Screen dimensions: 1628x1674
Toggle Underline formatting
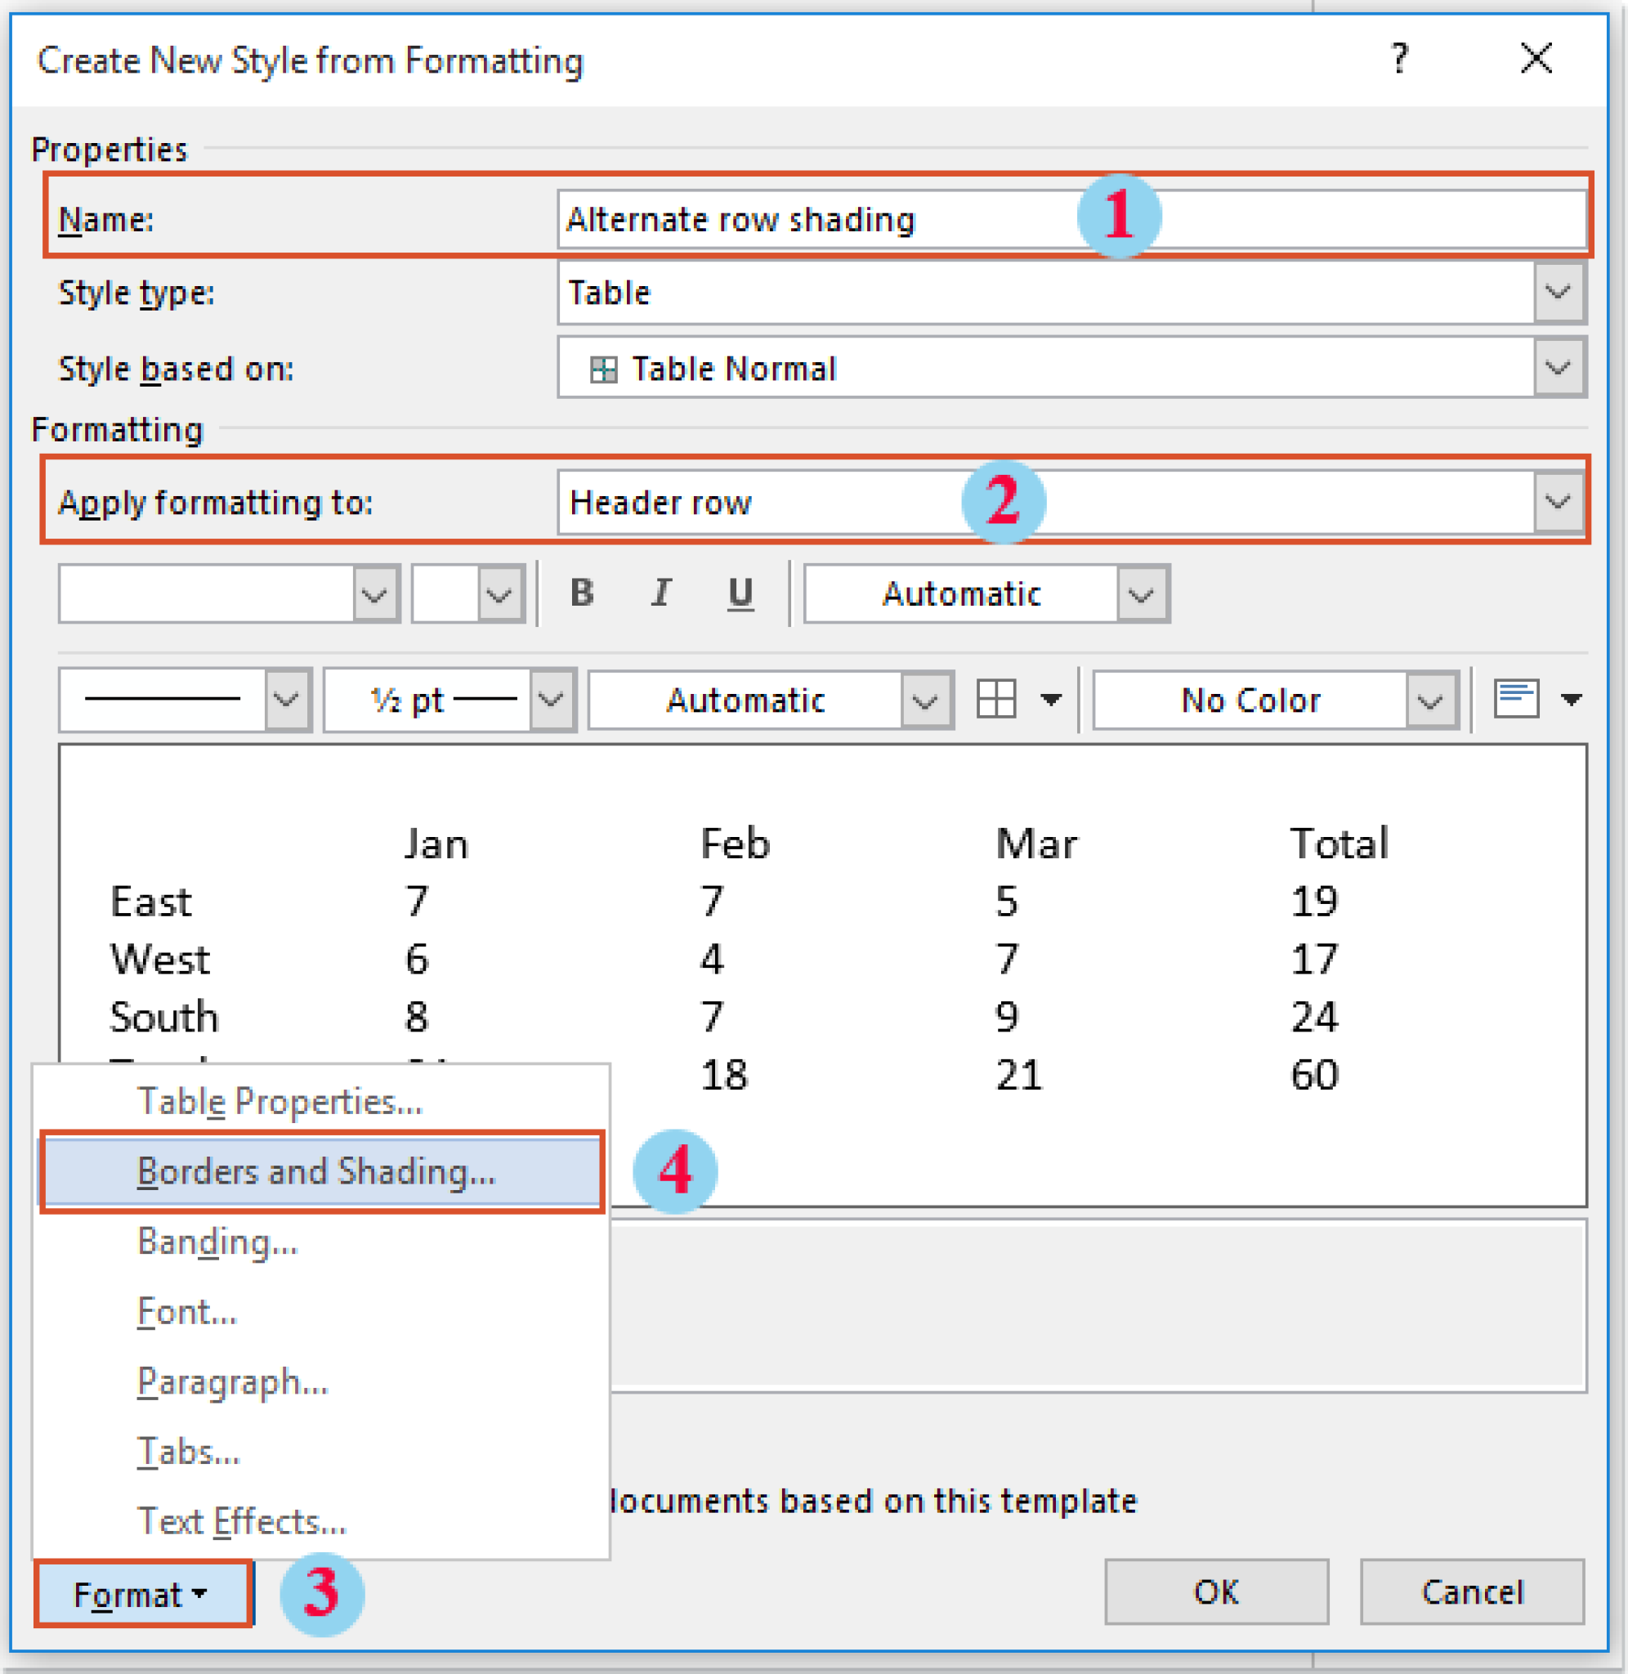tap(738, 593)
